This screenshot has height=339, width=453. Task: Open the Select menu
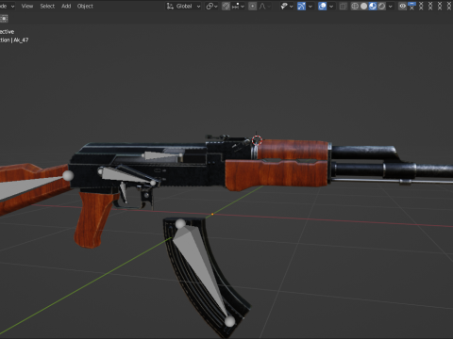coord(47,6)
